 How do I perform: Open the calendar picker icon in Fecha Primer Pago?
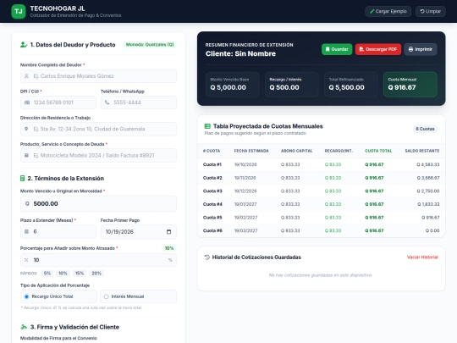pyautogui.click(x=168, y=232)
